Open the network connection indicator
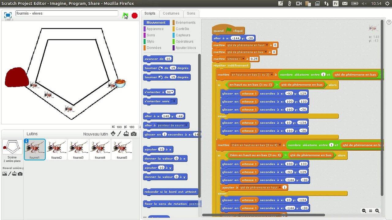 pyautogui.click(x=326, y=3)
